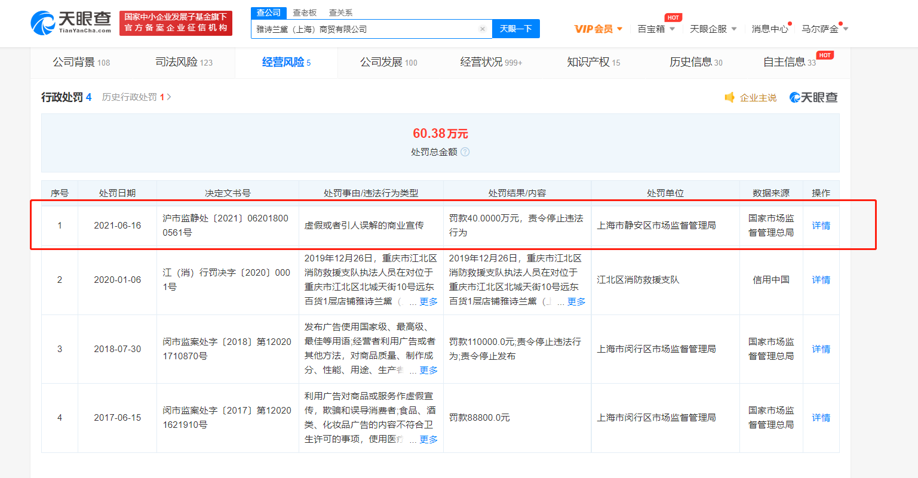Switch to the 查老板 search tab
The width and height of the screenshot is (918, 478).
(305, 12)
